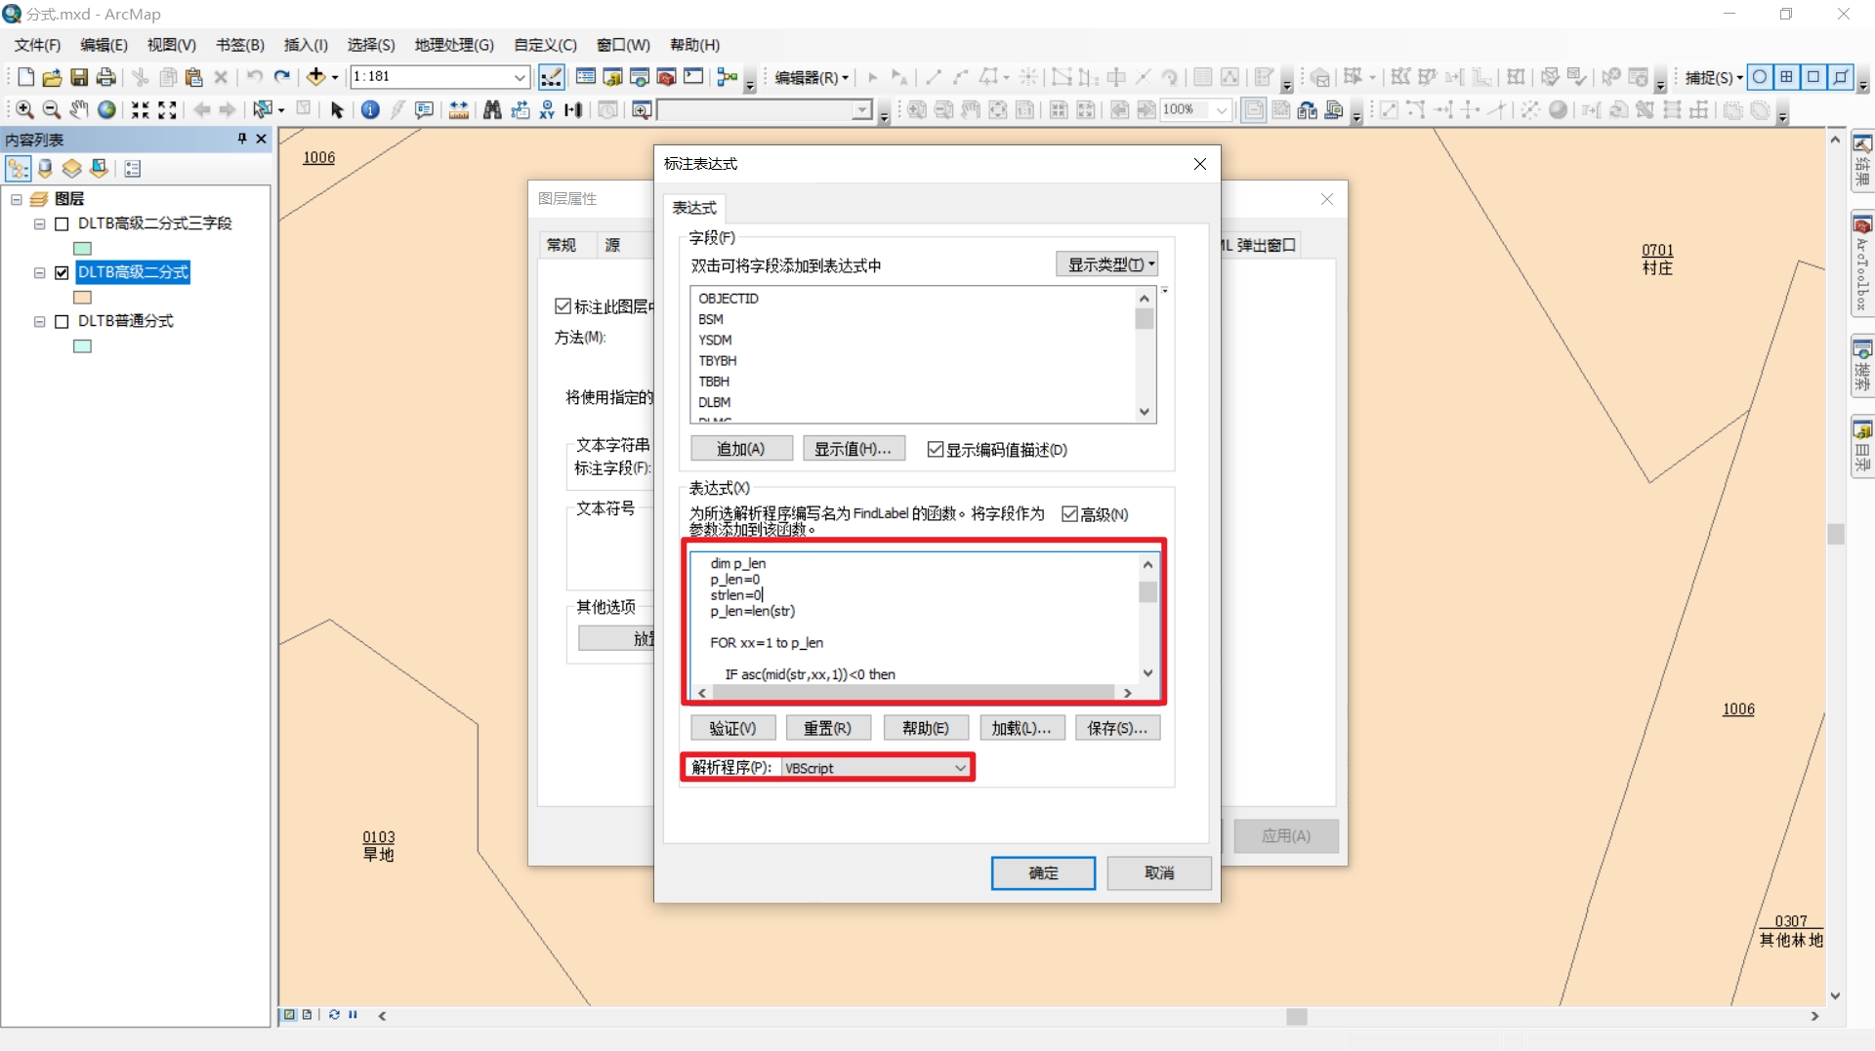
Task: Click the Fixed Zoom Out icon
Action: click(168, 110)
